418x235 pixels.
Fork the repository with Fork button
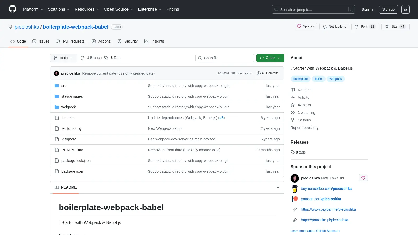point(365,27)
